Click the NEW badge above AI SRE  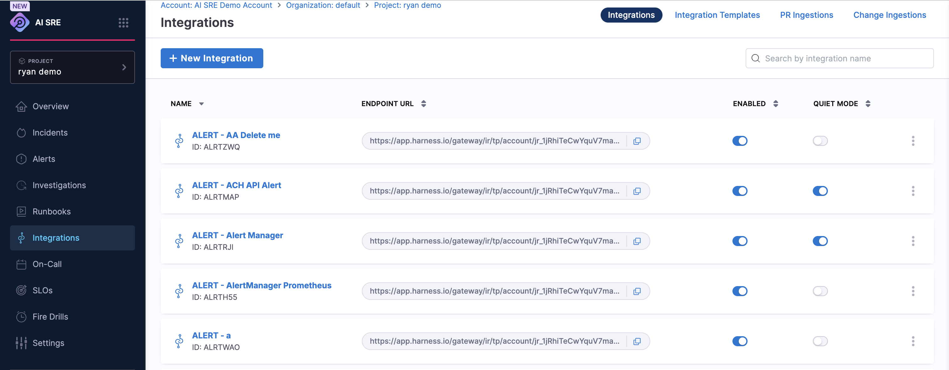point(19,6)
